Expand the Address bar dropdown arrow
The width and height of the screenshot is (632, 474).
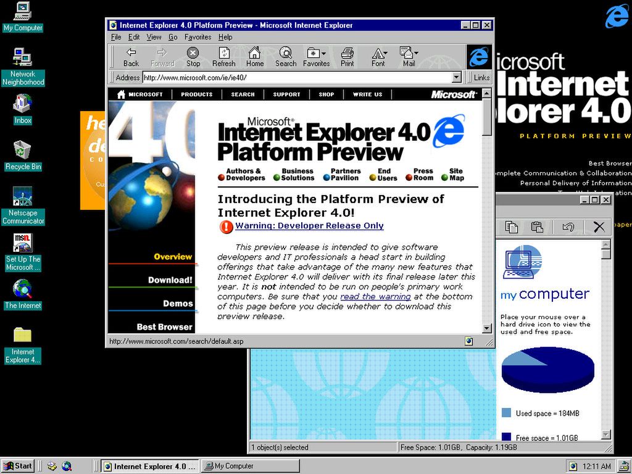point(456,77)
